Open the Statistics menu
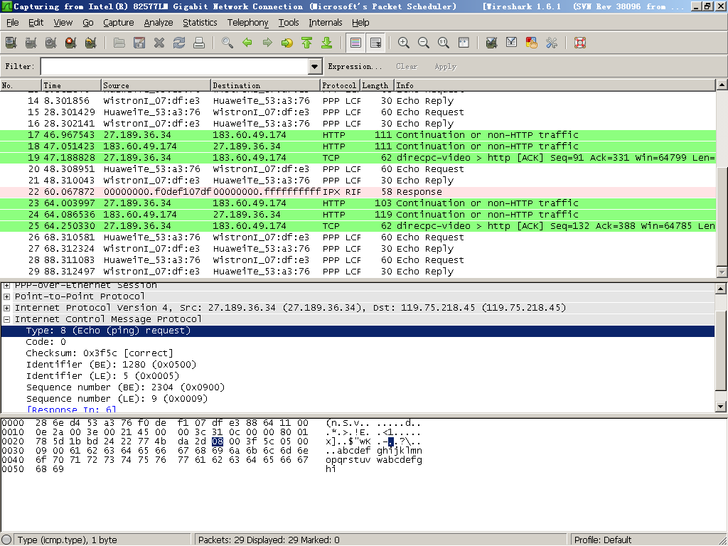The height and width of the screenshot is (546, 728). point(200,22)
